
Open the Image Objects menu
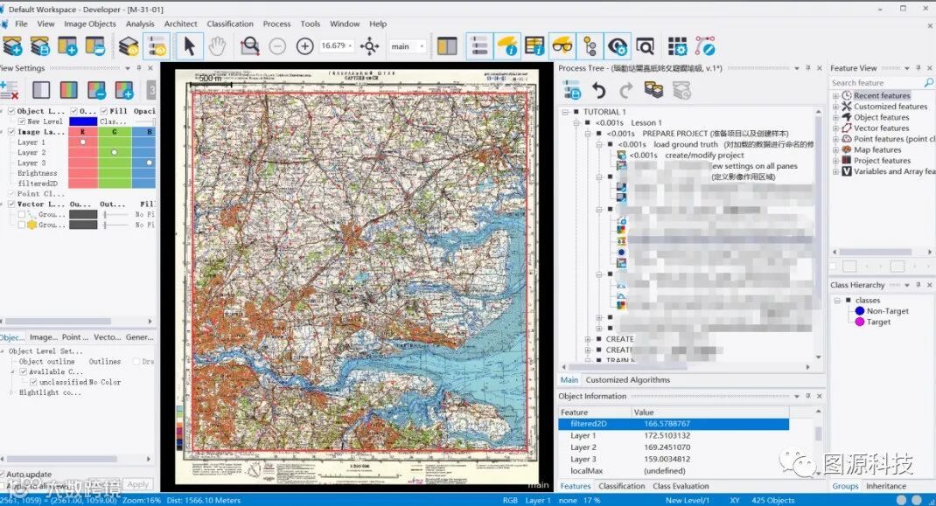coord(90,24)
